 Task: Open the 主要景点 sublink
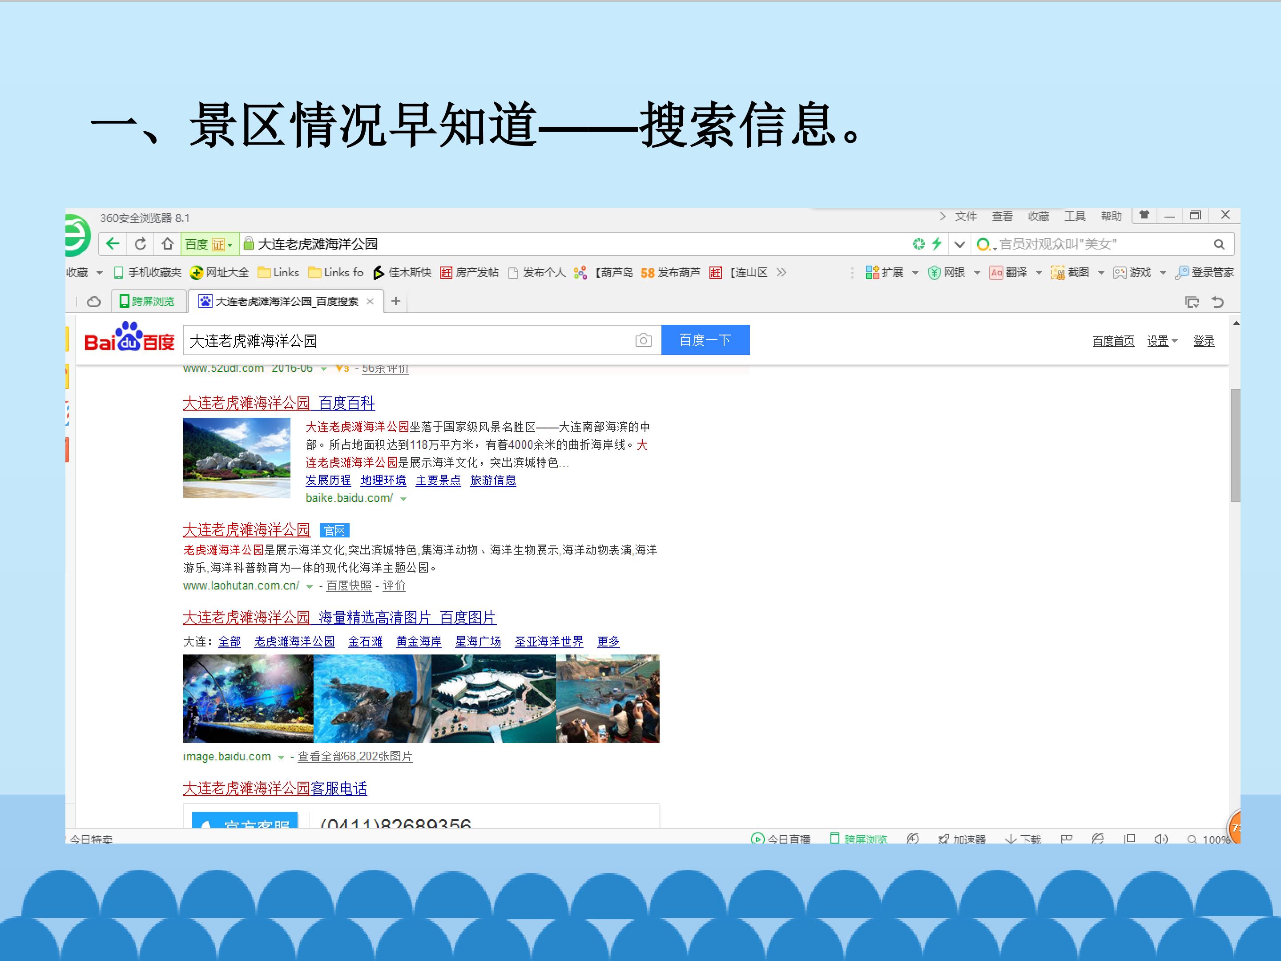(x=439, y=480)
